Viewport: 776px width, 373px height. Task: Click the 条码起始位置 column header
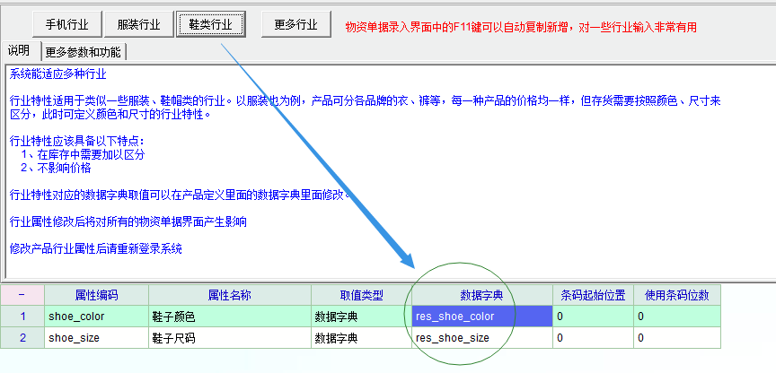tap(593, 295)
